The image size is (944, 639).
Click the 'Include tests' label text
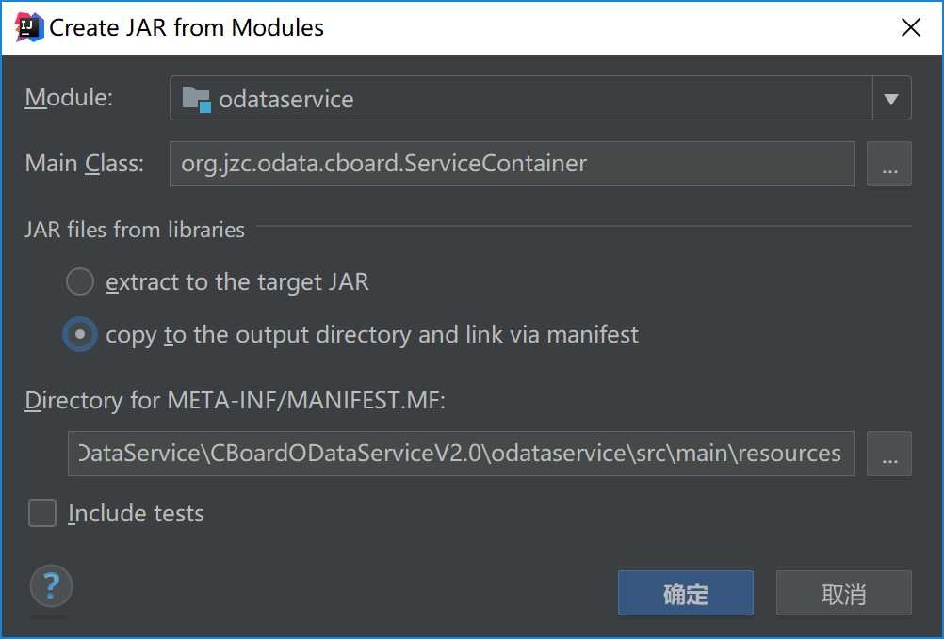click(x=136, y=513)
